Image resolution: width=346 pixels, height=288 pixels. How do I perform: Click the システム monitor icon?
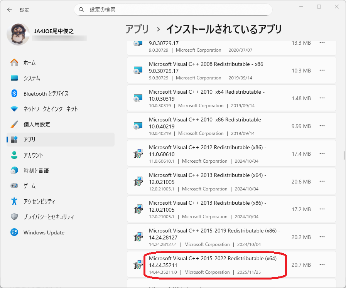point(14,78)
